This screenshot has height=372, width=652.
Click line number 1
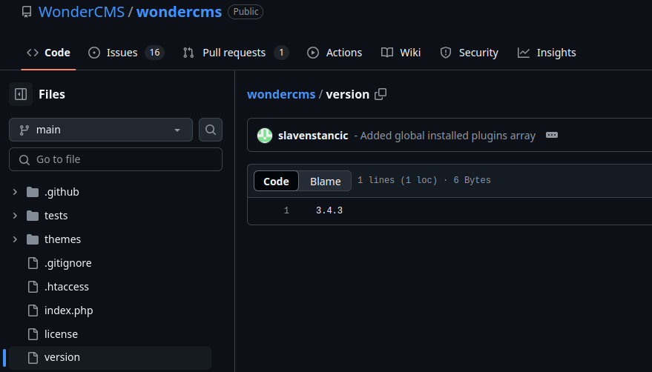pos(286,210)
